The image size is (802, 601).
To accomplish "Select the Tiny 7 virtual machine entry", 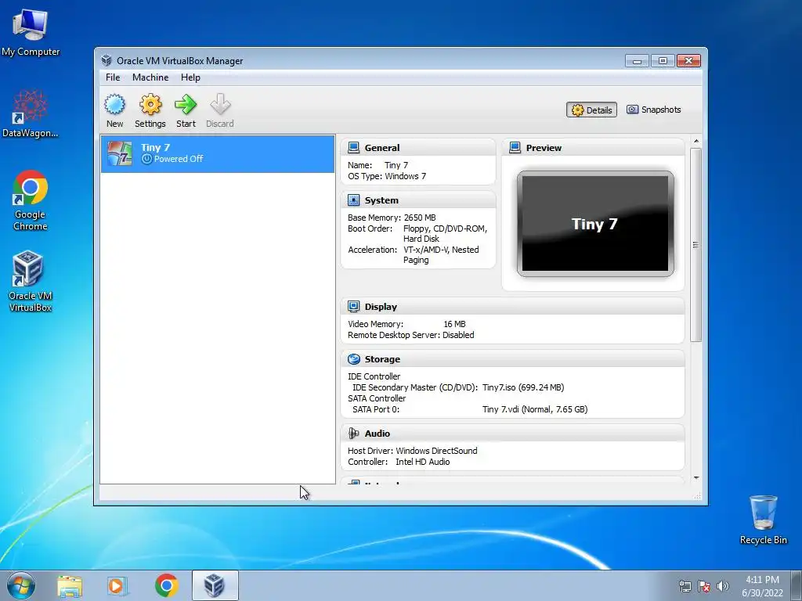I will point(218,154).
